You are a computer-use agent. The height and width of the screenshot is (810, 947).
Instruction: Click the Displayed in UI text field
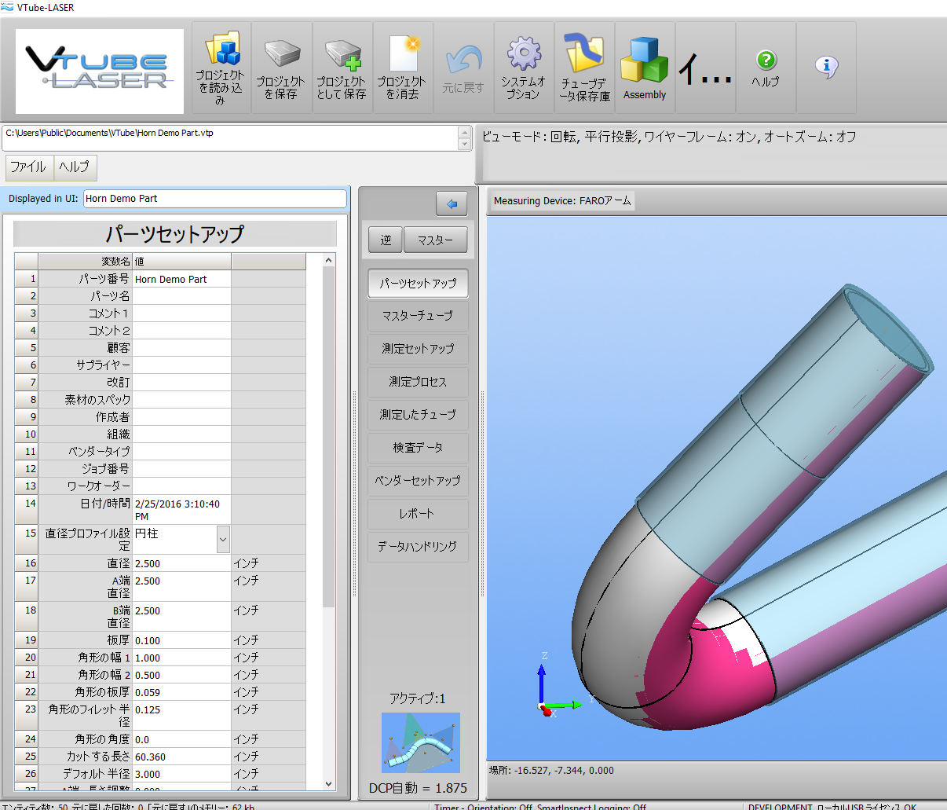214,199
